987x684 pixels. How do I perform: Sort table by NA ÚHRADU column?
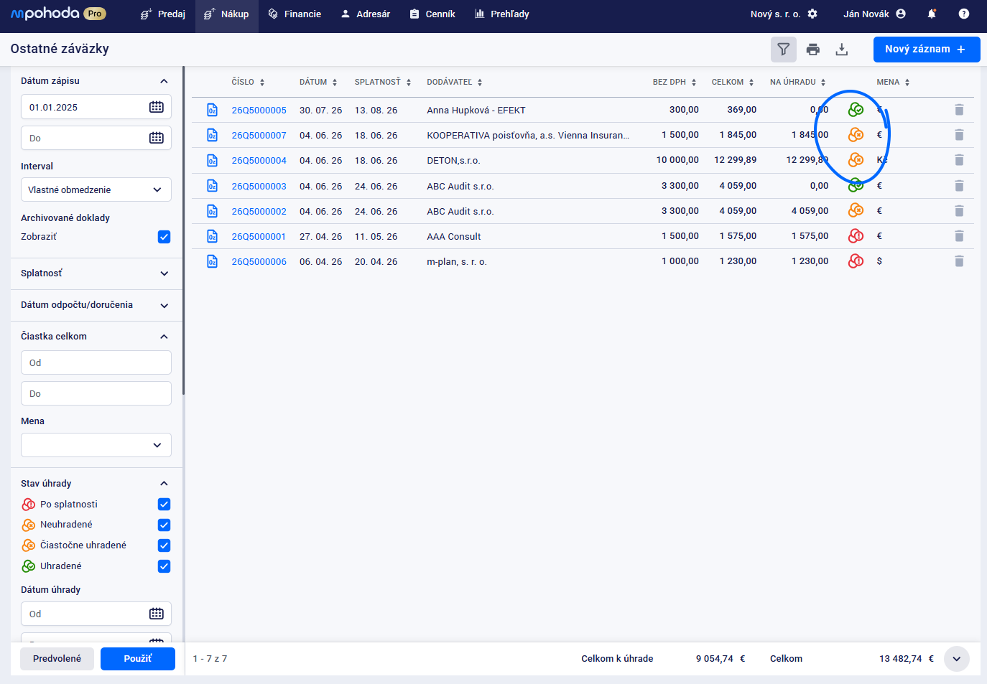click(798, 82)
